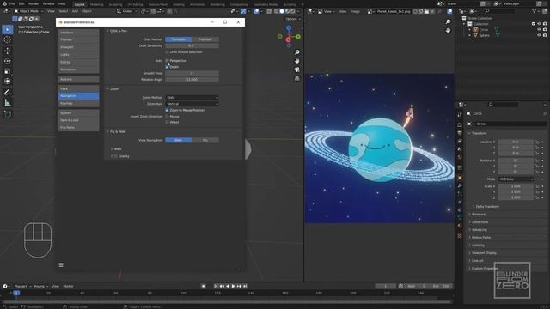Enable Invert Zoom Direction Wheel checkbox
Viewport: 550px width, 309px height.
167,122
